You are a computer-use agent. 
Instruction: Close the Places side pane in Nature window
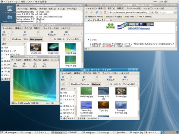(x=75, y=89)
